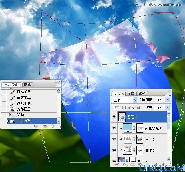Viewport: 185px width, 172px height.
Task: Select the 移动 history state
Action: pyautogui.click(x=32, y=115)
